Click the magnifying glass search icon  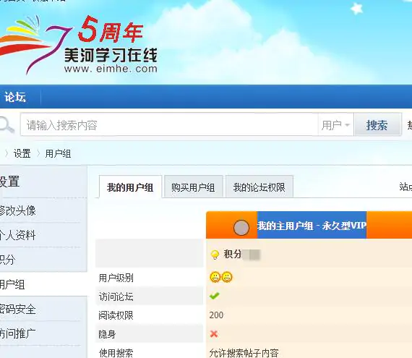(7, 124)
